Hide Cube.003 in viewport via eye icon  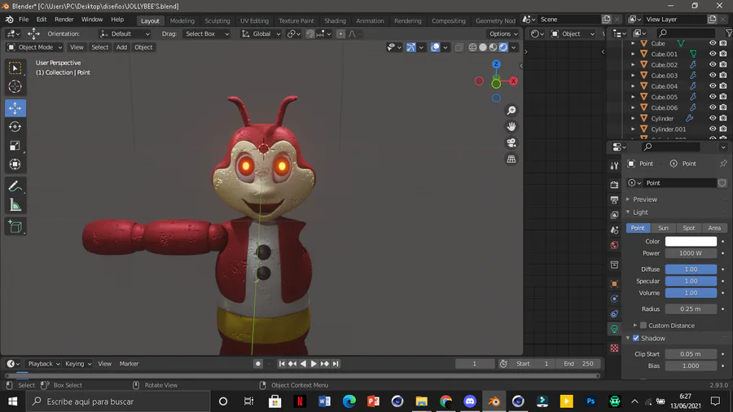tap(713, 75)
